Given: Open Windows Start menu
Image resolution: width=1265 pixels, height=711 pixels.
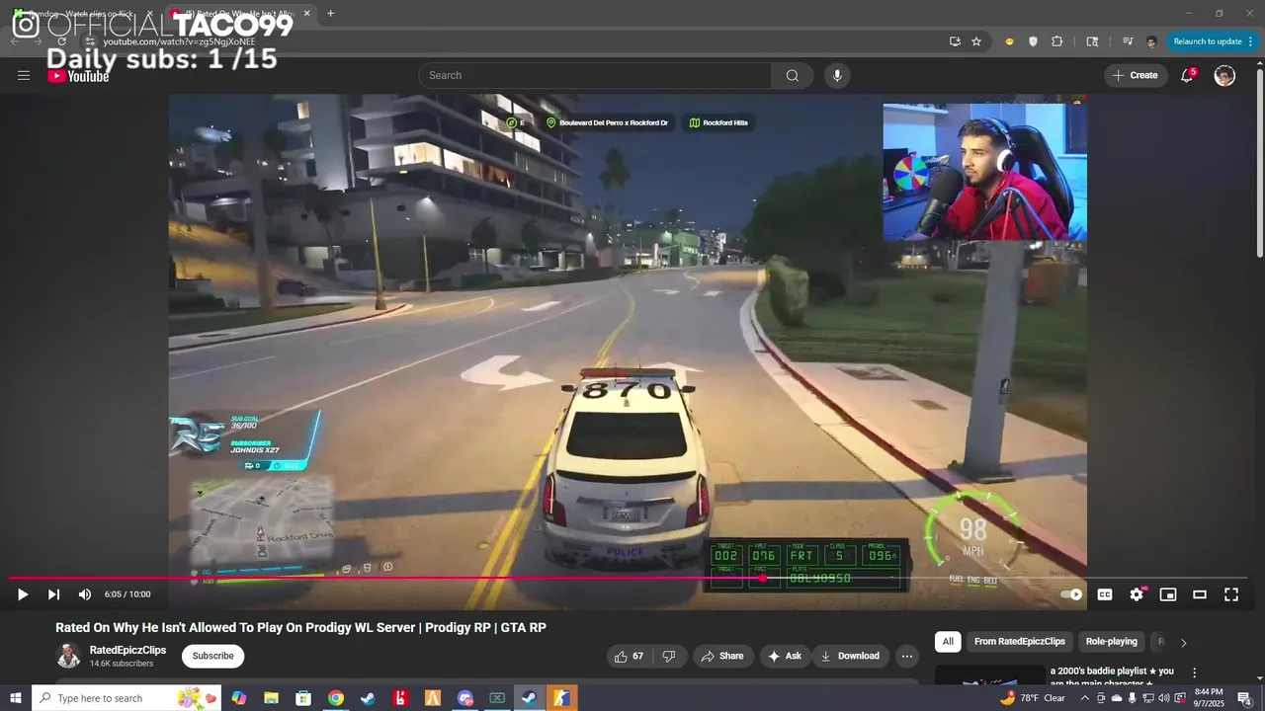Looking at the screenshot, I should (x=15, y=698).
